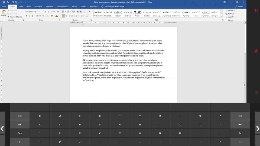Open the Change Case (Aa) dropdown
Image resolution: width=260 pixels, height=146 pixels.
pyautogui.click(x=53, y=12)
